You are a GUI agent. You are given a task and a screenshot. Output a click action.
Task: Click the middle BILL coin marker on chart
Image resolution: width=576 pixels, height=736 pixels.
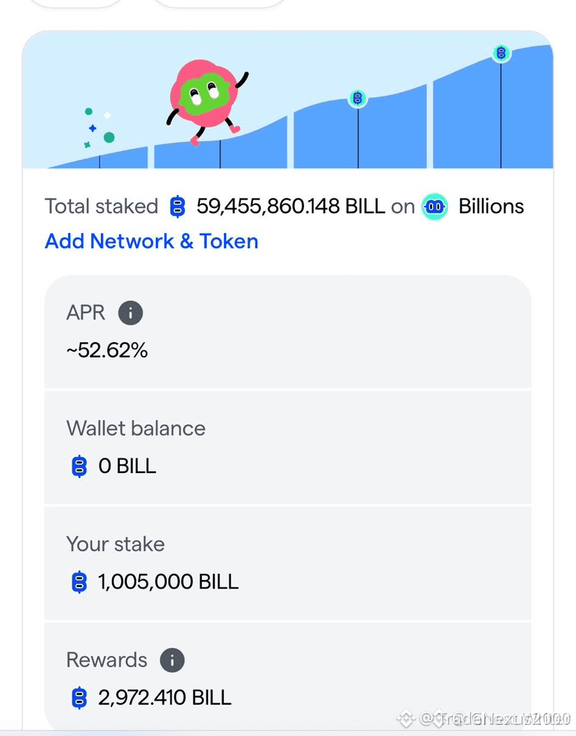358,99
